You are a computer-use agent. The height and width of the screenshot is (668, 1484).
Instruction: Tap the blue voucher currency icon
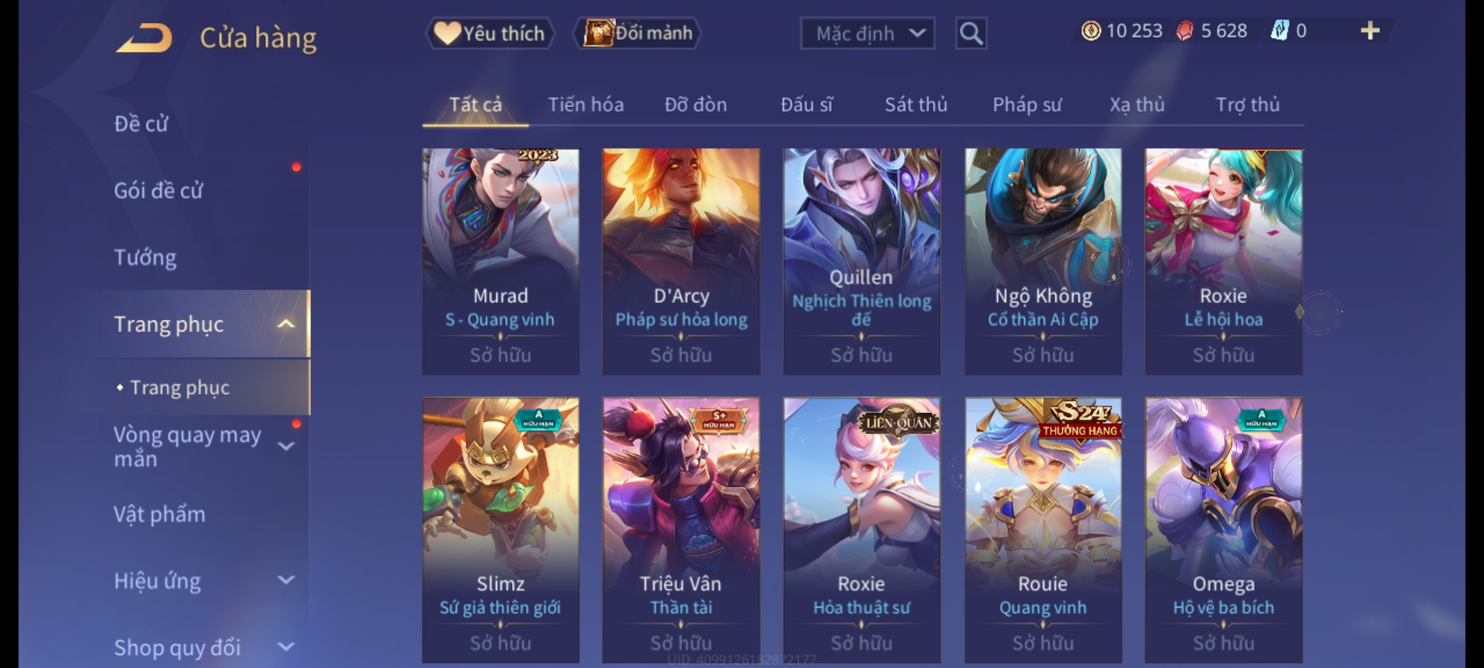click(x=1279, y=31)
